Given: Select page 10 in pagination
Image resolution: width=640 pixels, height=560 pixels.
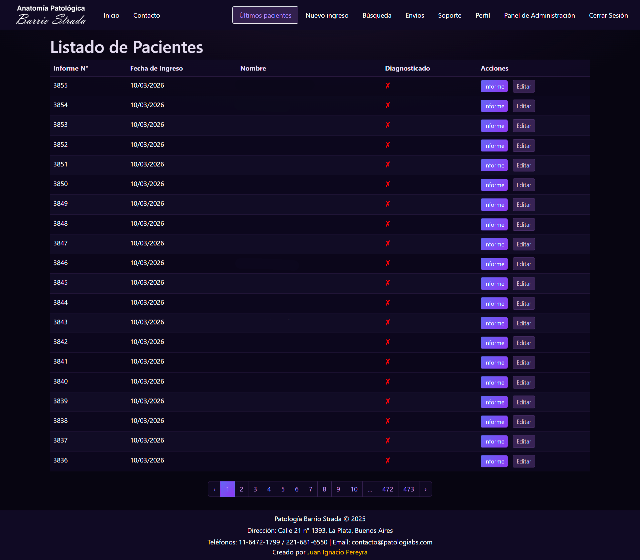Looking at the screenshot, I should pyautogui.click(x=354, y=489).
